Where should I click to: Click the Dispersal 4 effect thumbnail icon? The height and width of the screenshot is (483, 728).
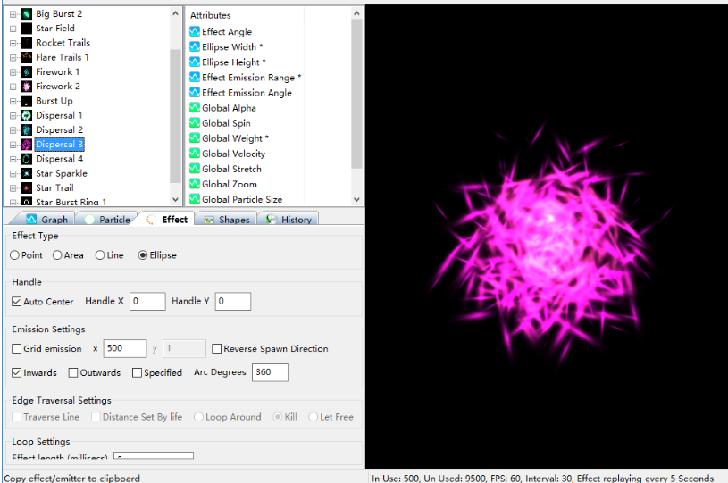pyautogui.click(x=27, y=159)
